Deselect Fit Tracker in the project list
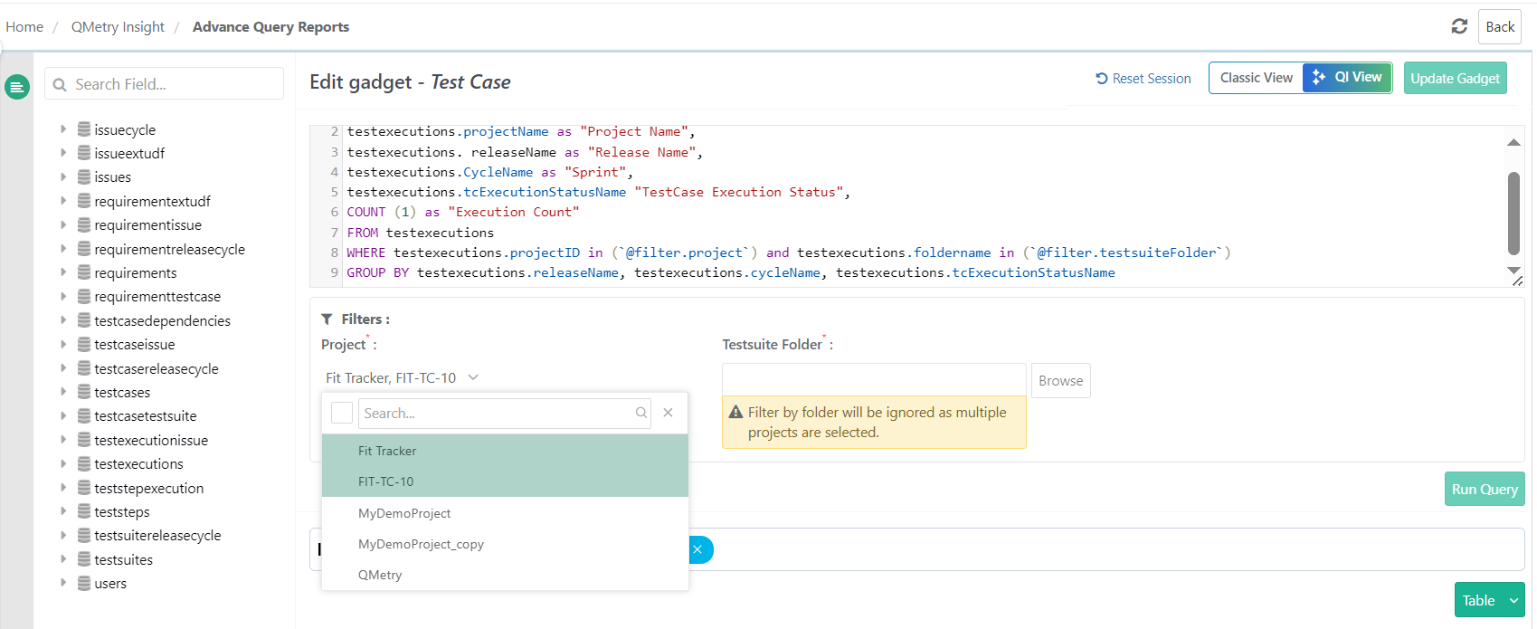1537x629 pixels. [x=387, y=451]
